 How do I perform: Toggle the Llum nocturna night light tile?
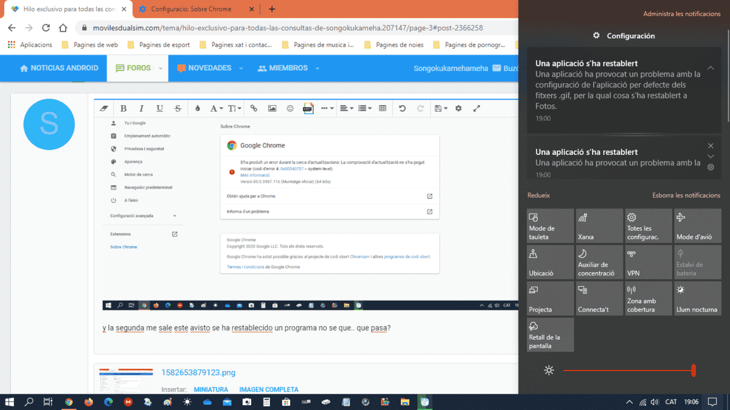click(698, 298)
